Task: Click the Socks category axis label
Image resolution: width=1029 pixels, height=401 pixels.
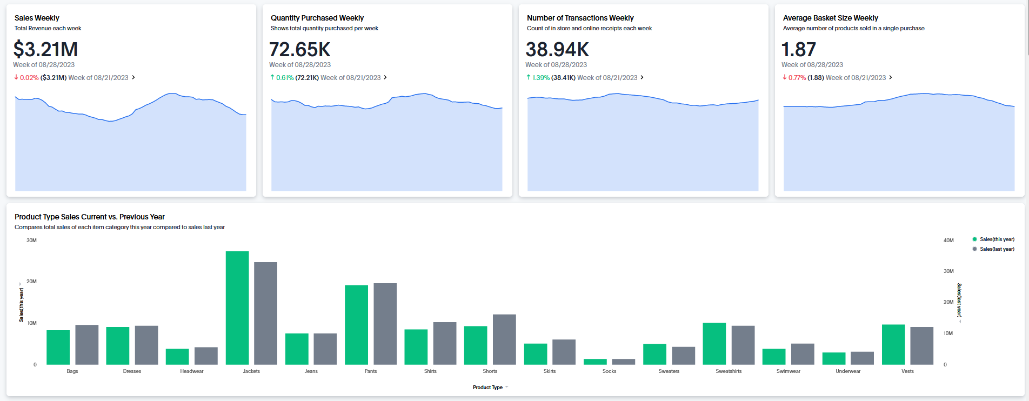Action: coord(610,371)
